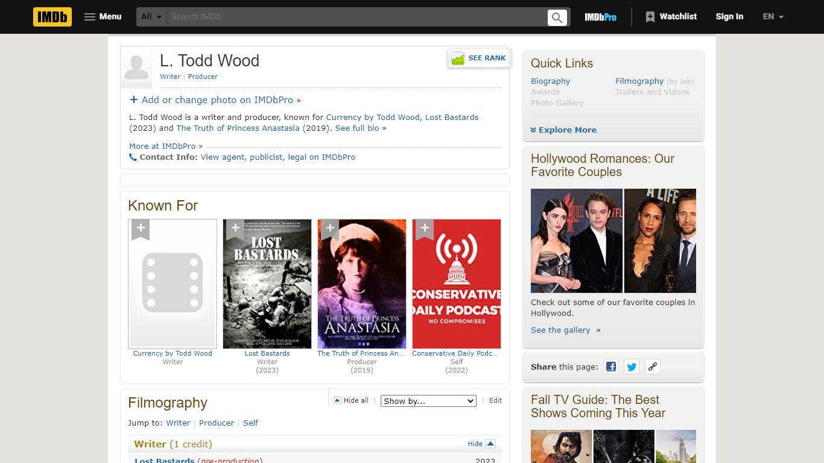The height and width of the screenshot is (463, 824).
Task: Open Fall TV Guide heading
Action: point(598,406)
